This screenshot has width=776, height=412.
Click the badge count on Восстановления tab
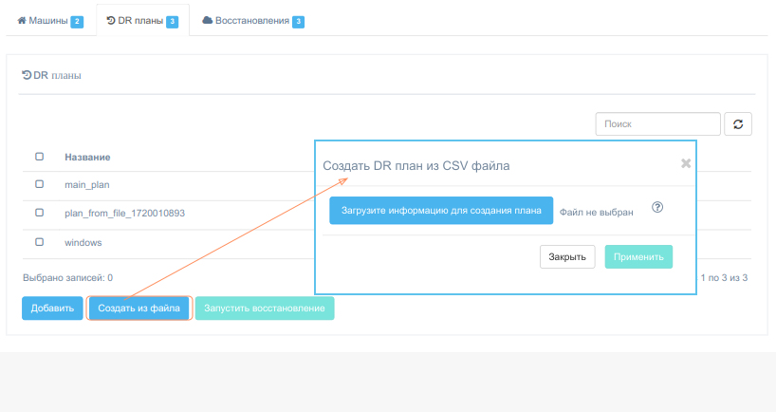[x=298, y=21]
